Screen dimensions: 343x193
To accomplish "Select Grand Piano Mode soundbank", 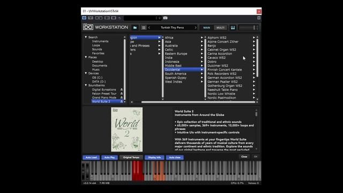I will [x=104, y=98].
